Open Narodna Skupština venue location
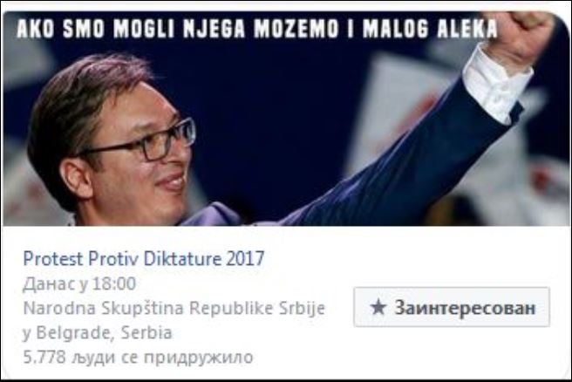 174,308
